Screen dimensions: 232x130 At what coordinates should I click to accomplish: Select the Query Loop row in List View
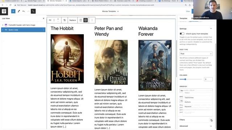tap(23, 30)
